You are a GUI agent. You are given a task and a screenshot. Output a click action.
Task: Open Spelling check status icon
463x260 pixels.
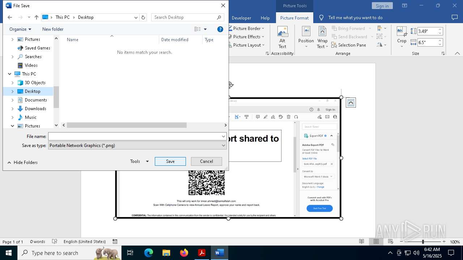tap(55, 242)
